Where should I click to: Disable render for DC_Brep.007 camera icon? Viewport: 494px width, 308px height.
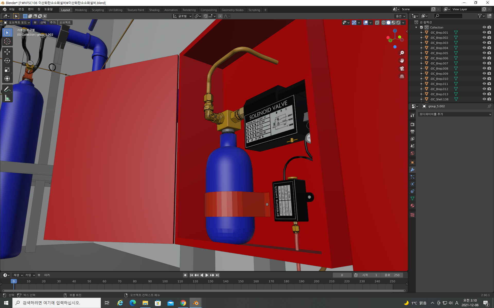click(x=489, y=63)
